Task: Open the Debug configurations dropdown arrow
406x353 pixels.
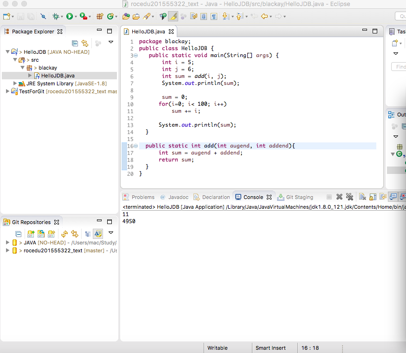Action: pyautogui.click(x=62, y=17)
